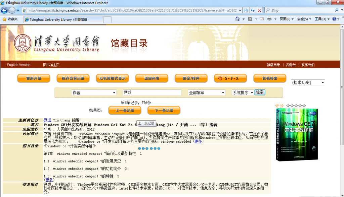Click the 保存当前记录 button

(73, 78)
